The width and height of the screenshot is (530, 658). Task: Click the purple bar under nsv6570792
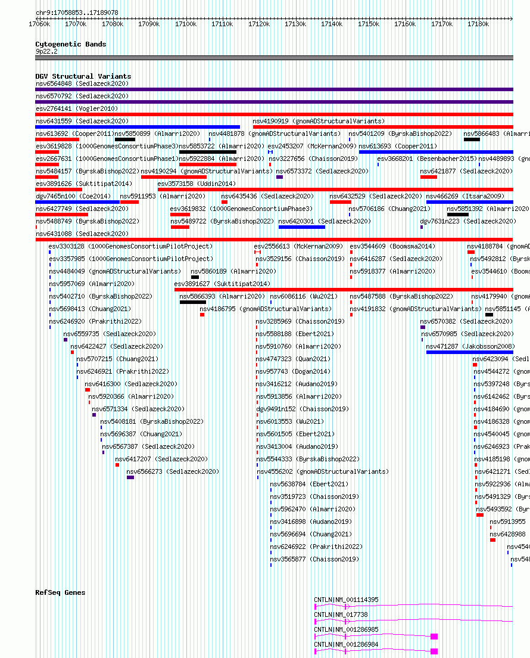coord(274,102)
